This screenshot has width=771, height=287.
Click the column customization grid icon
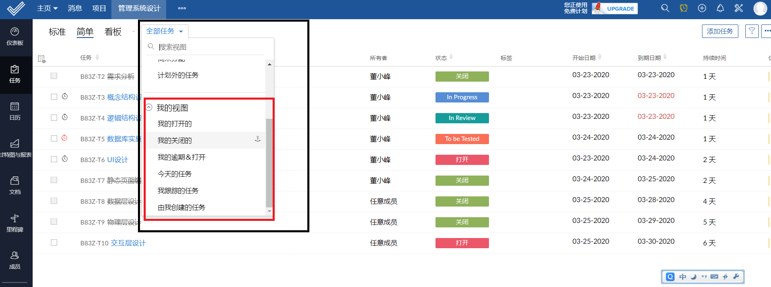(x=42, y=59)
